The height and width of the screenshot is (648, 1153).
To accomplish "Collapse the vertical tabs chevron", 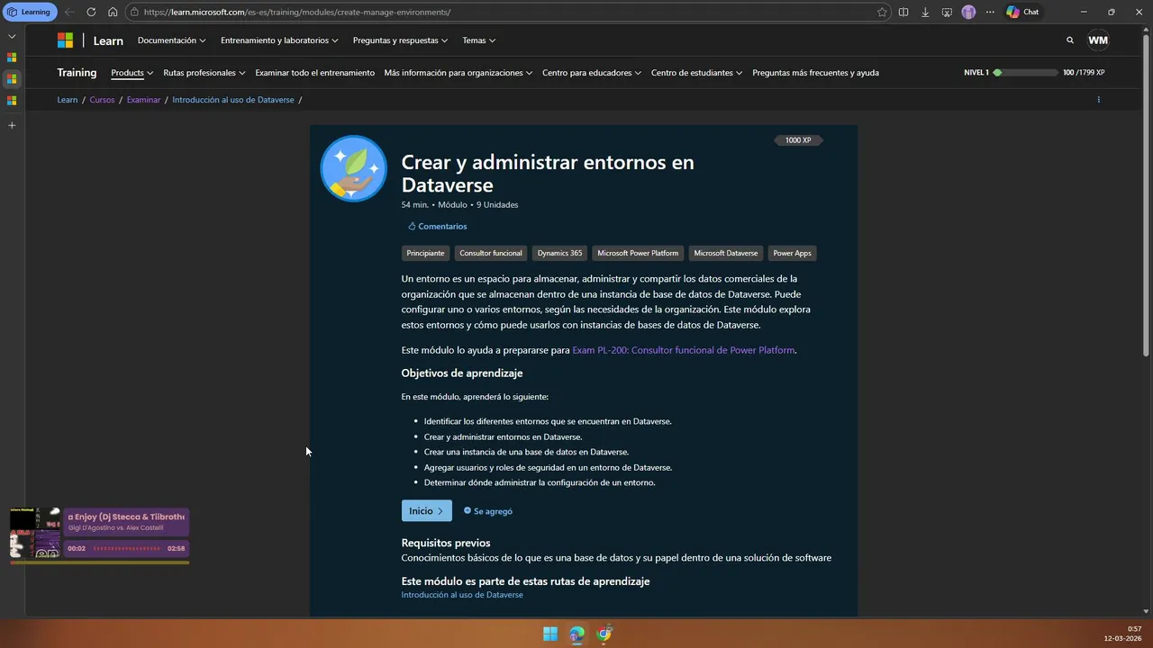I will [x=12, y=36].
